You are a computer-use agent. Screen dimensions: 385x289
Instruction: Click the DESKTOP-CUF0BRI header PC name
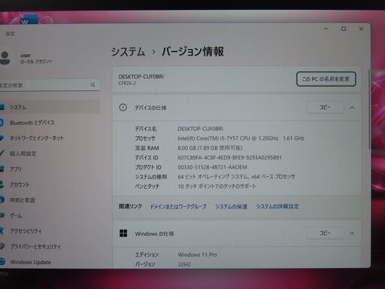[141, 77]
